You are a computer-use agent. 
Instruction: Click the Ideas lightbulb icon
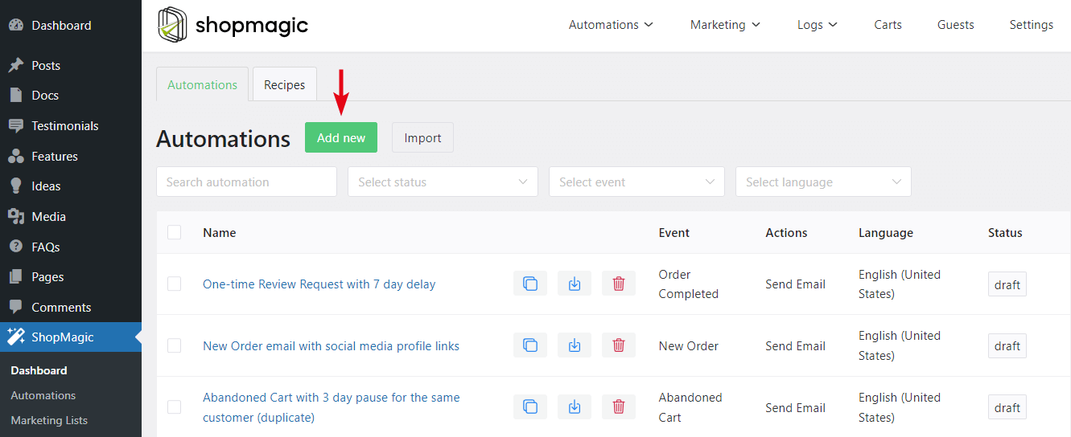click(15, 186)
